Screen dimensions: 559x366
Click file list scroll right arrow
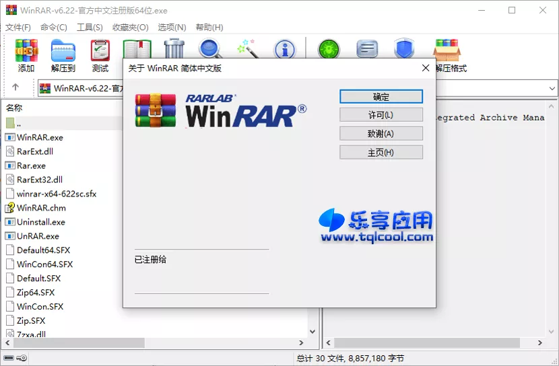pyautogui.click(x=301, y=343)
